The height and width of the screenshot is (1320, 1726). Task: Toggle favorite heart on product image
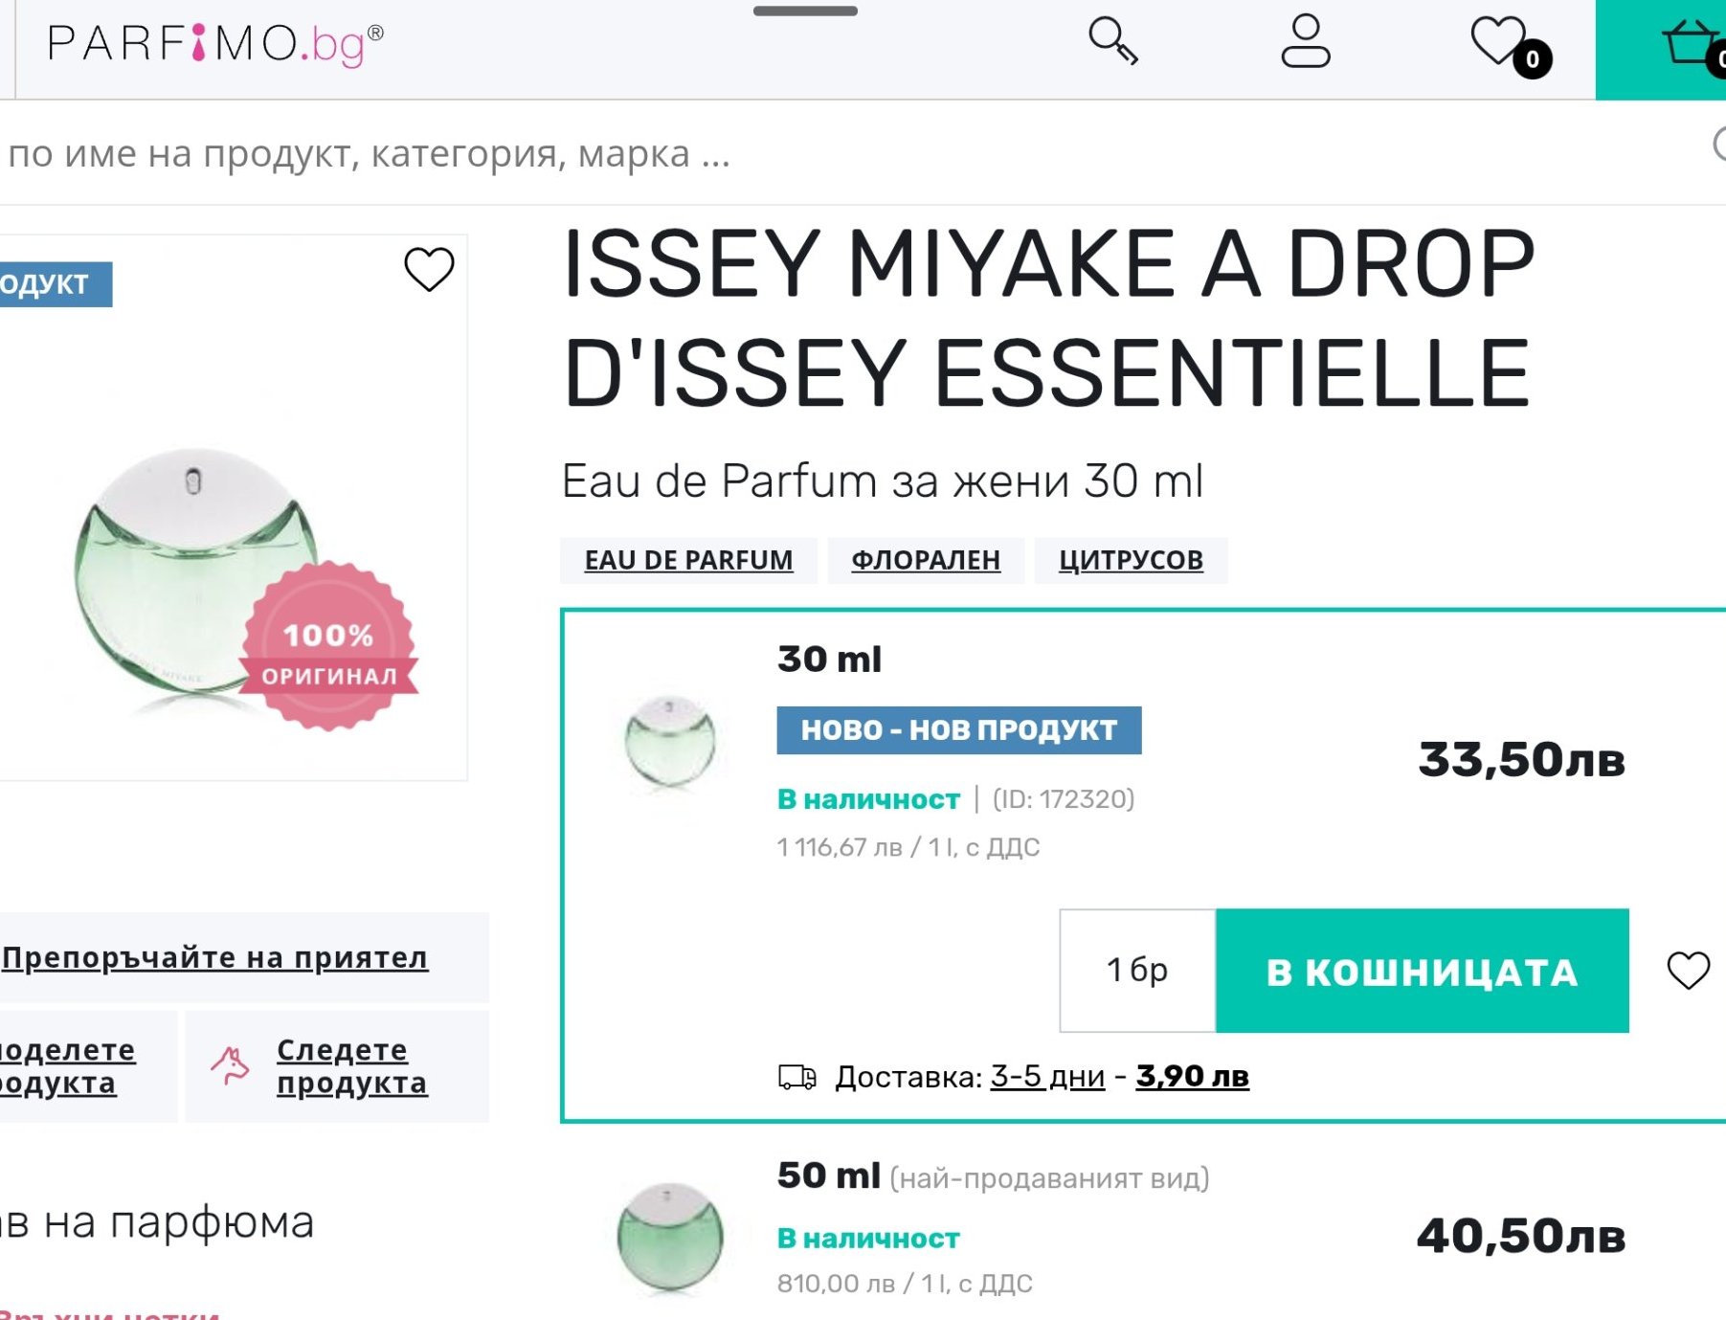pyautogui.click(x=429, y=269)
